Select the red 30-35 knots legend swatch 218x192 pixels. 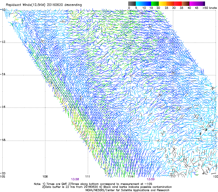tap(178, 4)
